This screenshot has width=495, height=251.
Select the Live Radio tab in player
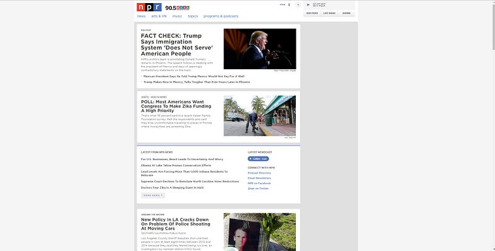click(329, 13)
